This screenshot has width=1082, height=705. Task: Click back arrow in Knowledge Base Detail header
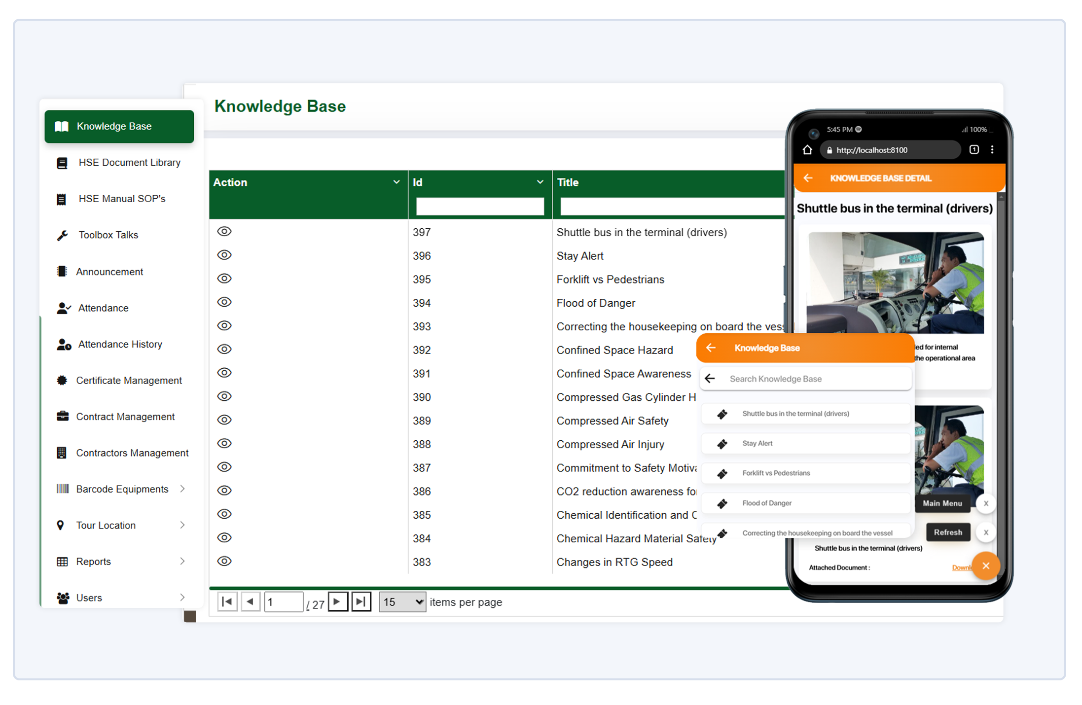coord(808,178)
